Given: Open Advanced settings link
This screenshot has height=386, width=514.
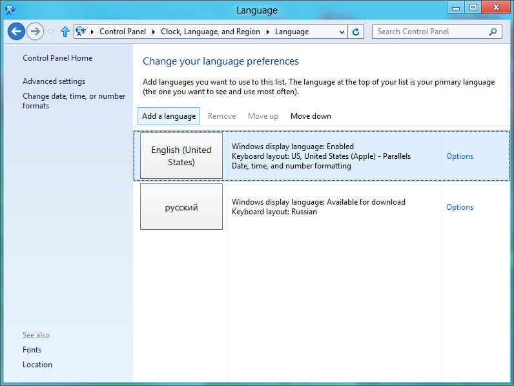Looking at the screenshot, I should [x=54, y=81].
